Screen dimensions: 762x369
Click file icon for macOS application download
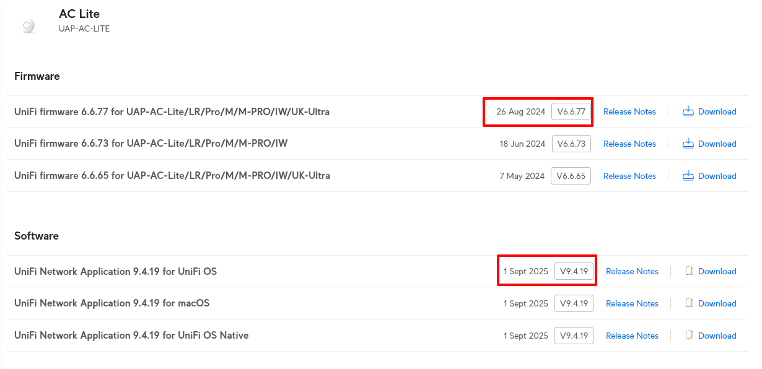(x=690, y=303)
